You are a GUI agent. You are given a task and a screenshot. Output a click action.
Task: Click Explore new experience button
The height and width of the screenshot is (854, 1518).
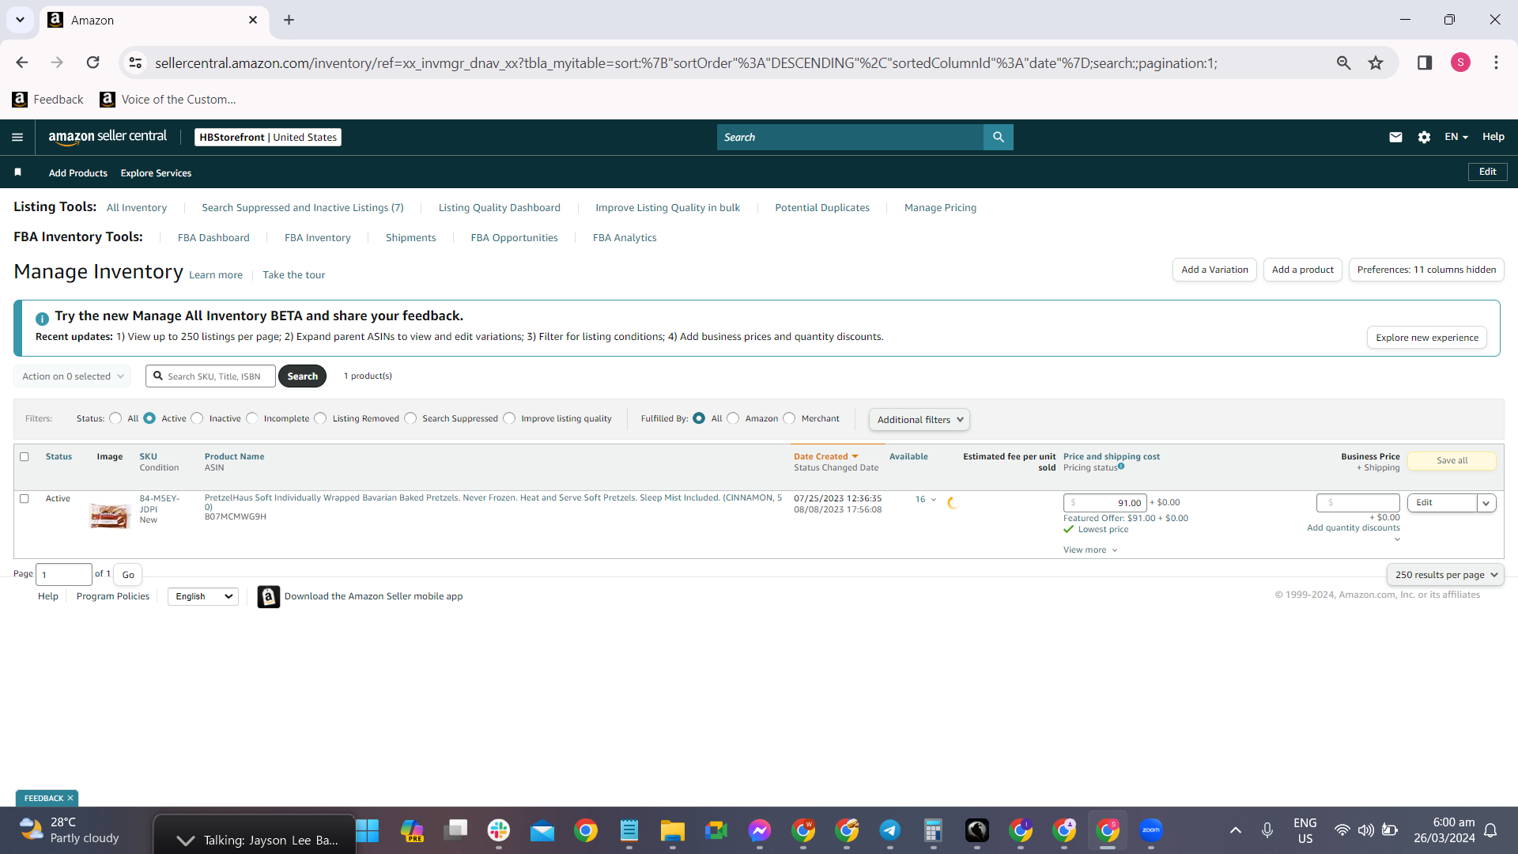click(x=1427, y=338)
